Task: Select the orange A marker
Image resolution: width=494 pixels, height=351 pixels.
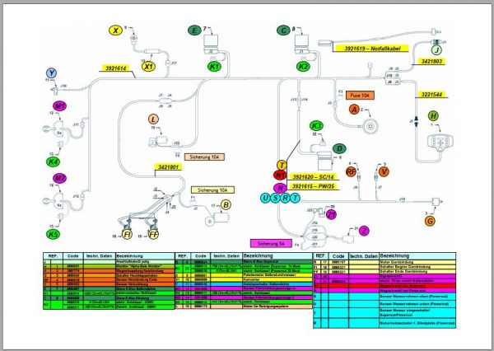Action: (354, 109)
